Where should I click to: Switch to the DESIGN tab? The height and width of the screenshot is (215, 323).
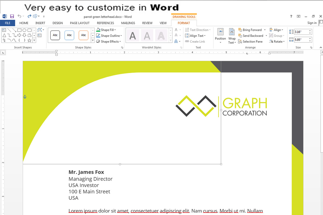[x=58, y=23]
